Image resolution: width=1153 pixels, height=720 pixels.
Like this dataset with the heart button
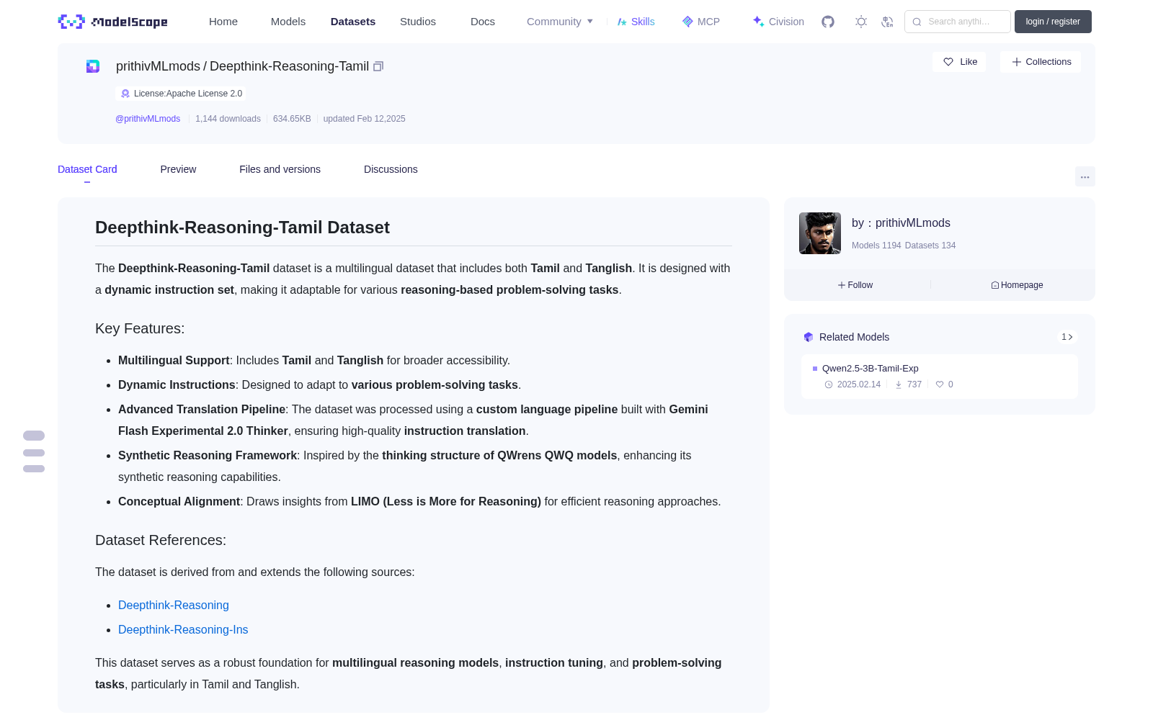pyautogui.click(x=959, y=62)
